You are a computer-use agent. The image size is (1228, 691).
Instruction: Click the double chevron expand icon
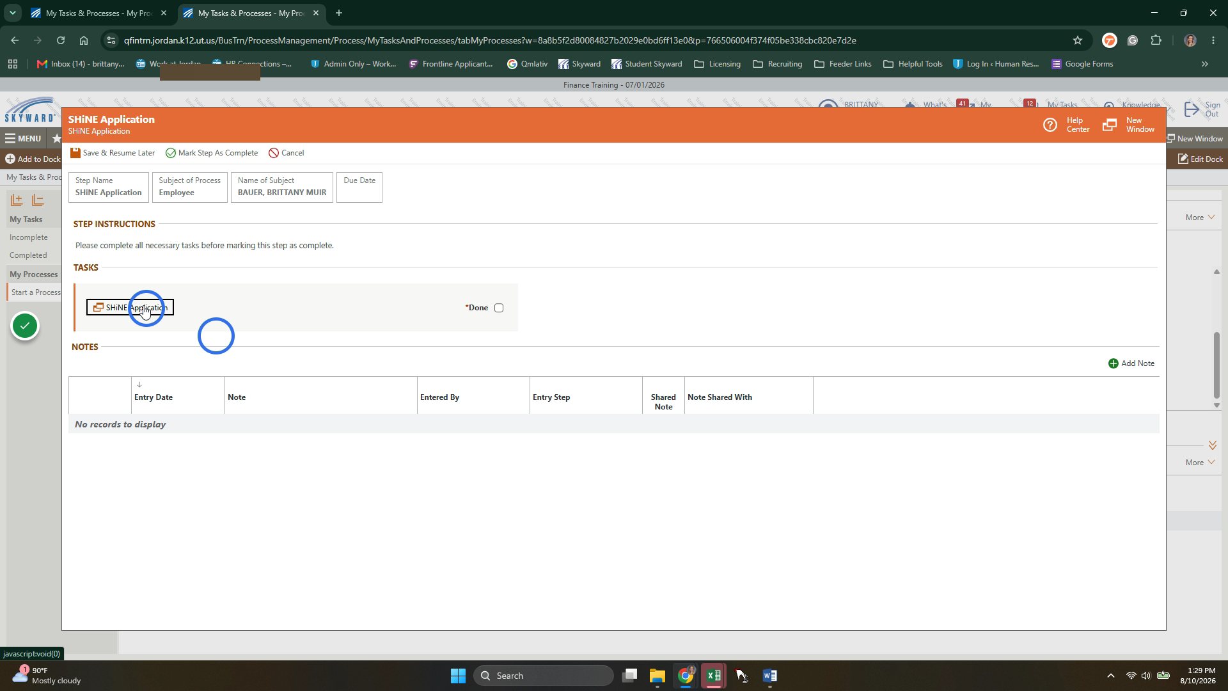click(x=1212, y=445)
